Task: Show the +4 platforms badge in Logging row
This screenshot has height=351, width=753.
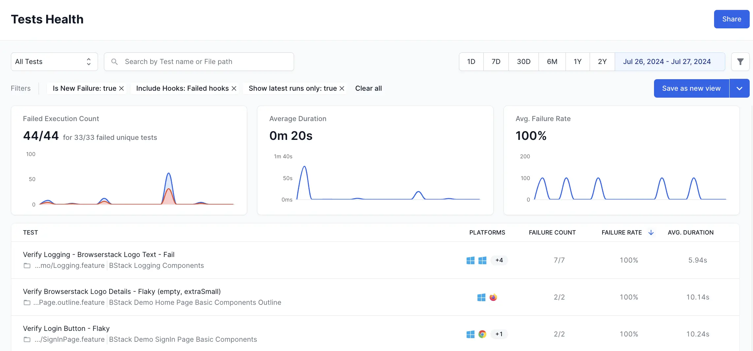Action: click(499, 260)
